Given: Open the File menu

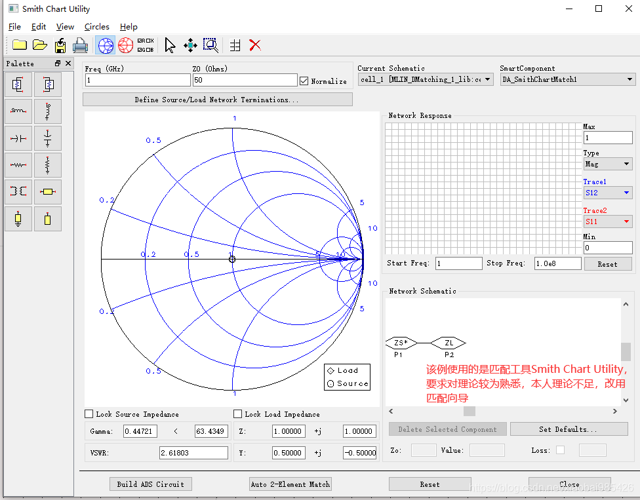Looking at the screenshot, I should (x=14, y=26).
